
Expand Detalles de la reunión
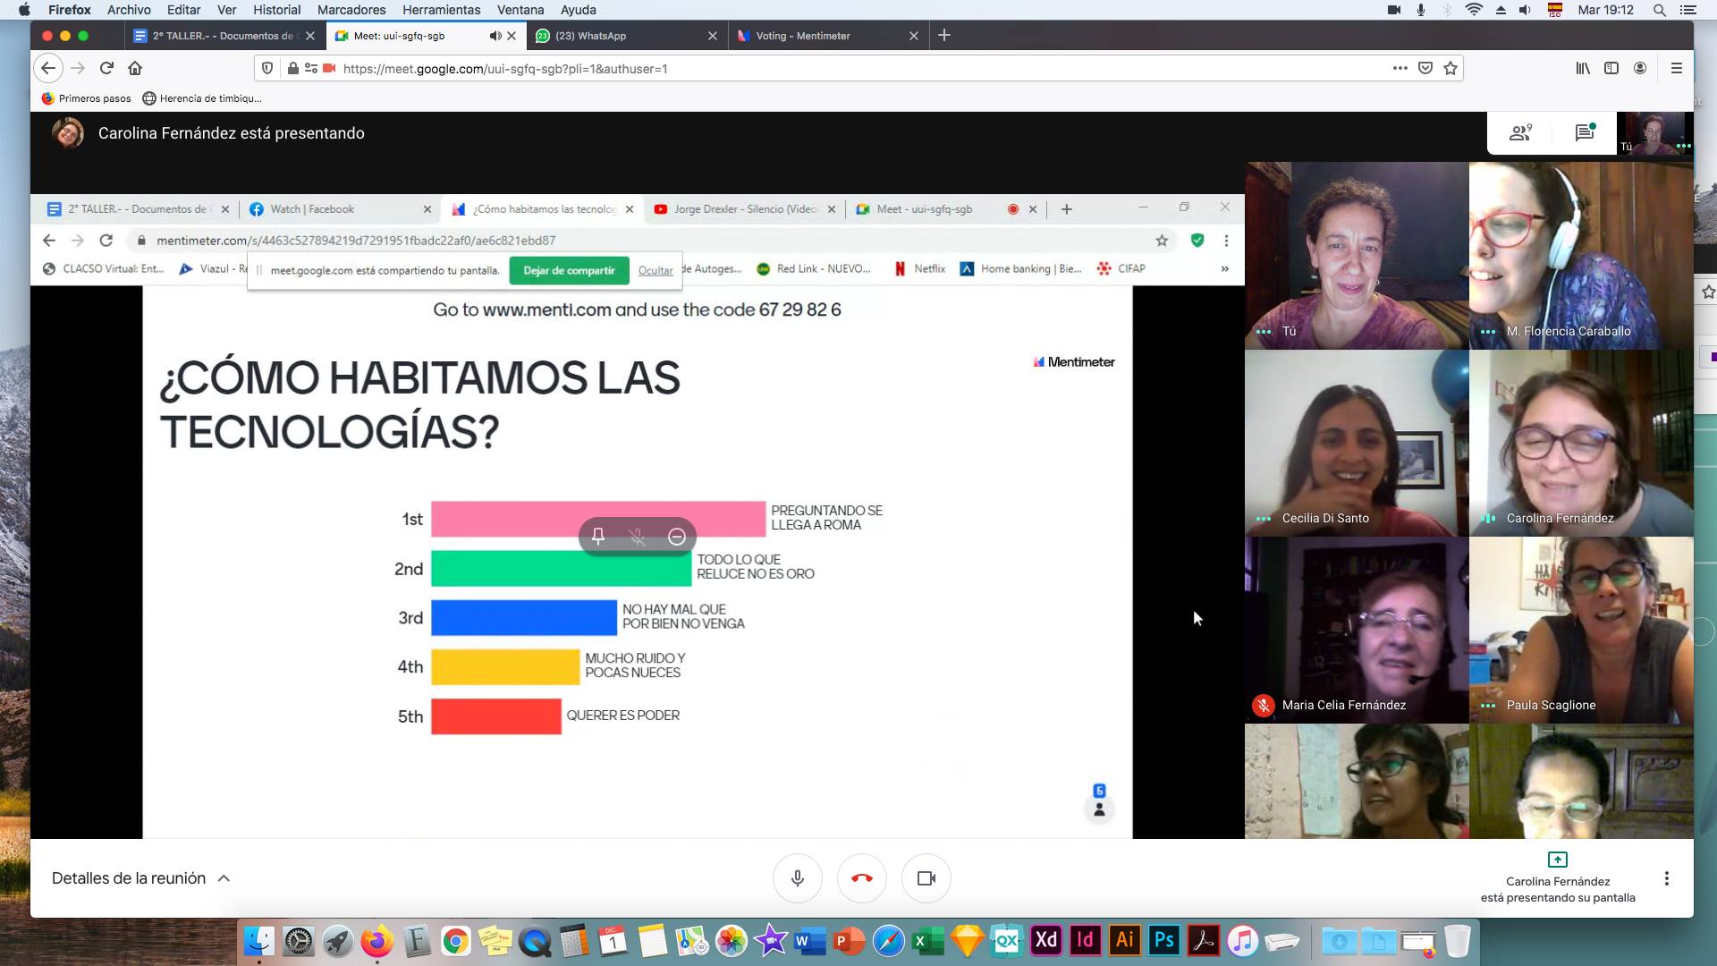click(141, 878)
